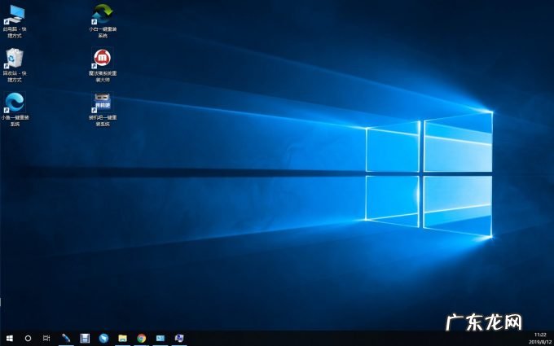
Task: Select the blue wave reinstall-system desktop icon
Action: (x=15, y=109)
